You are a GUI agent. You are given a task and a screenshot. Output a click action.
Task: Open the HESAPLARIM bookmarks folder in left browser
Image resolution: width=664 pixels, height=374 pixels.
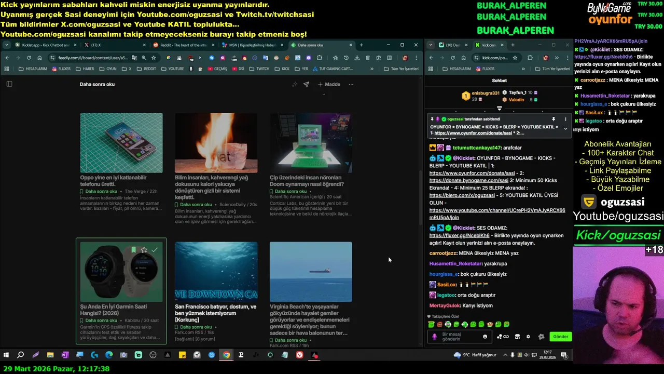pos(32,69)
